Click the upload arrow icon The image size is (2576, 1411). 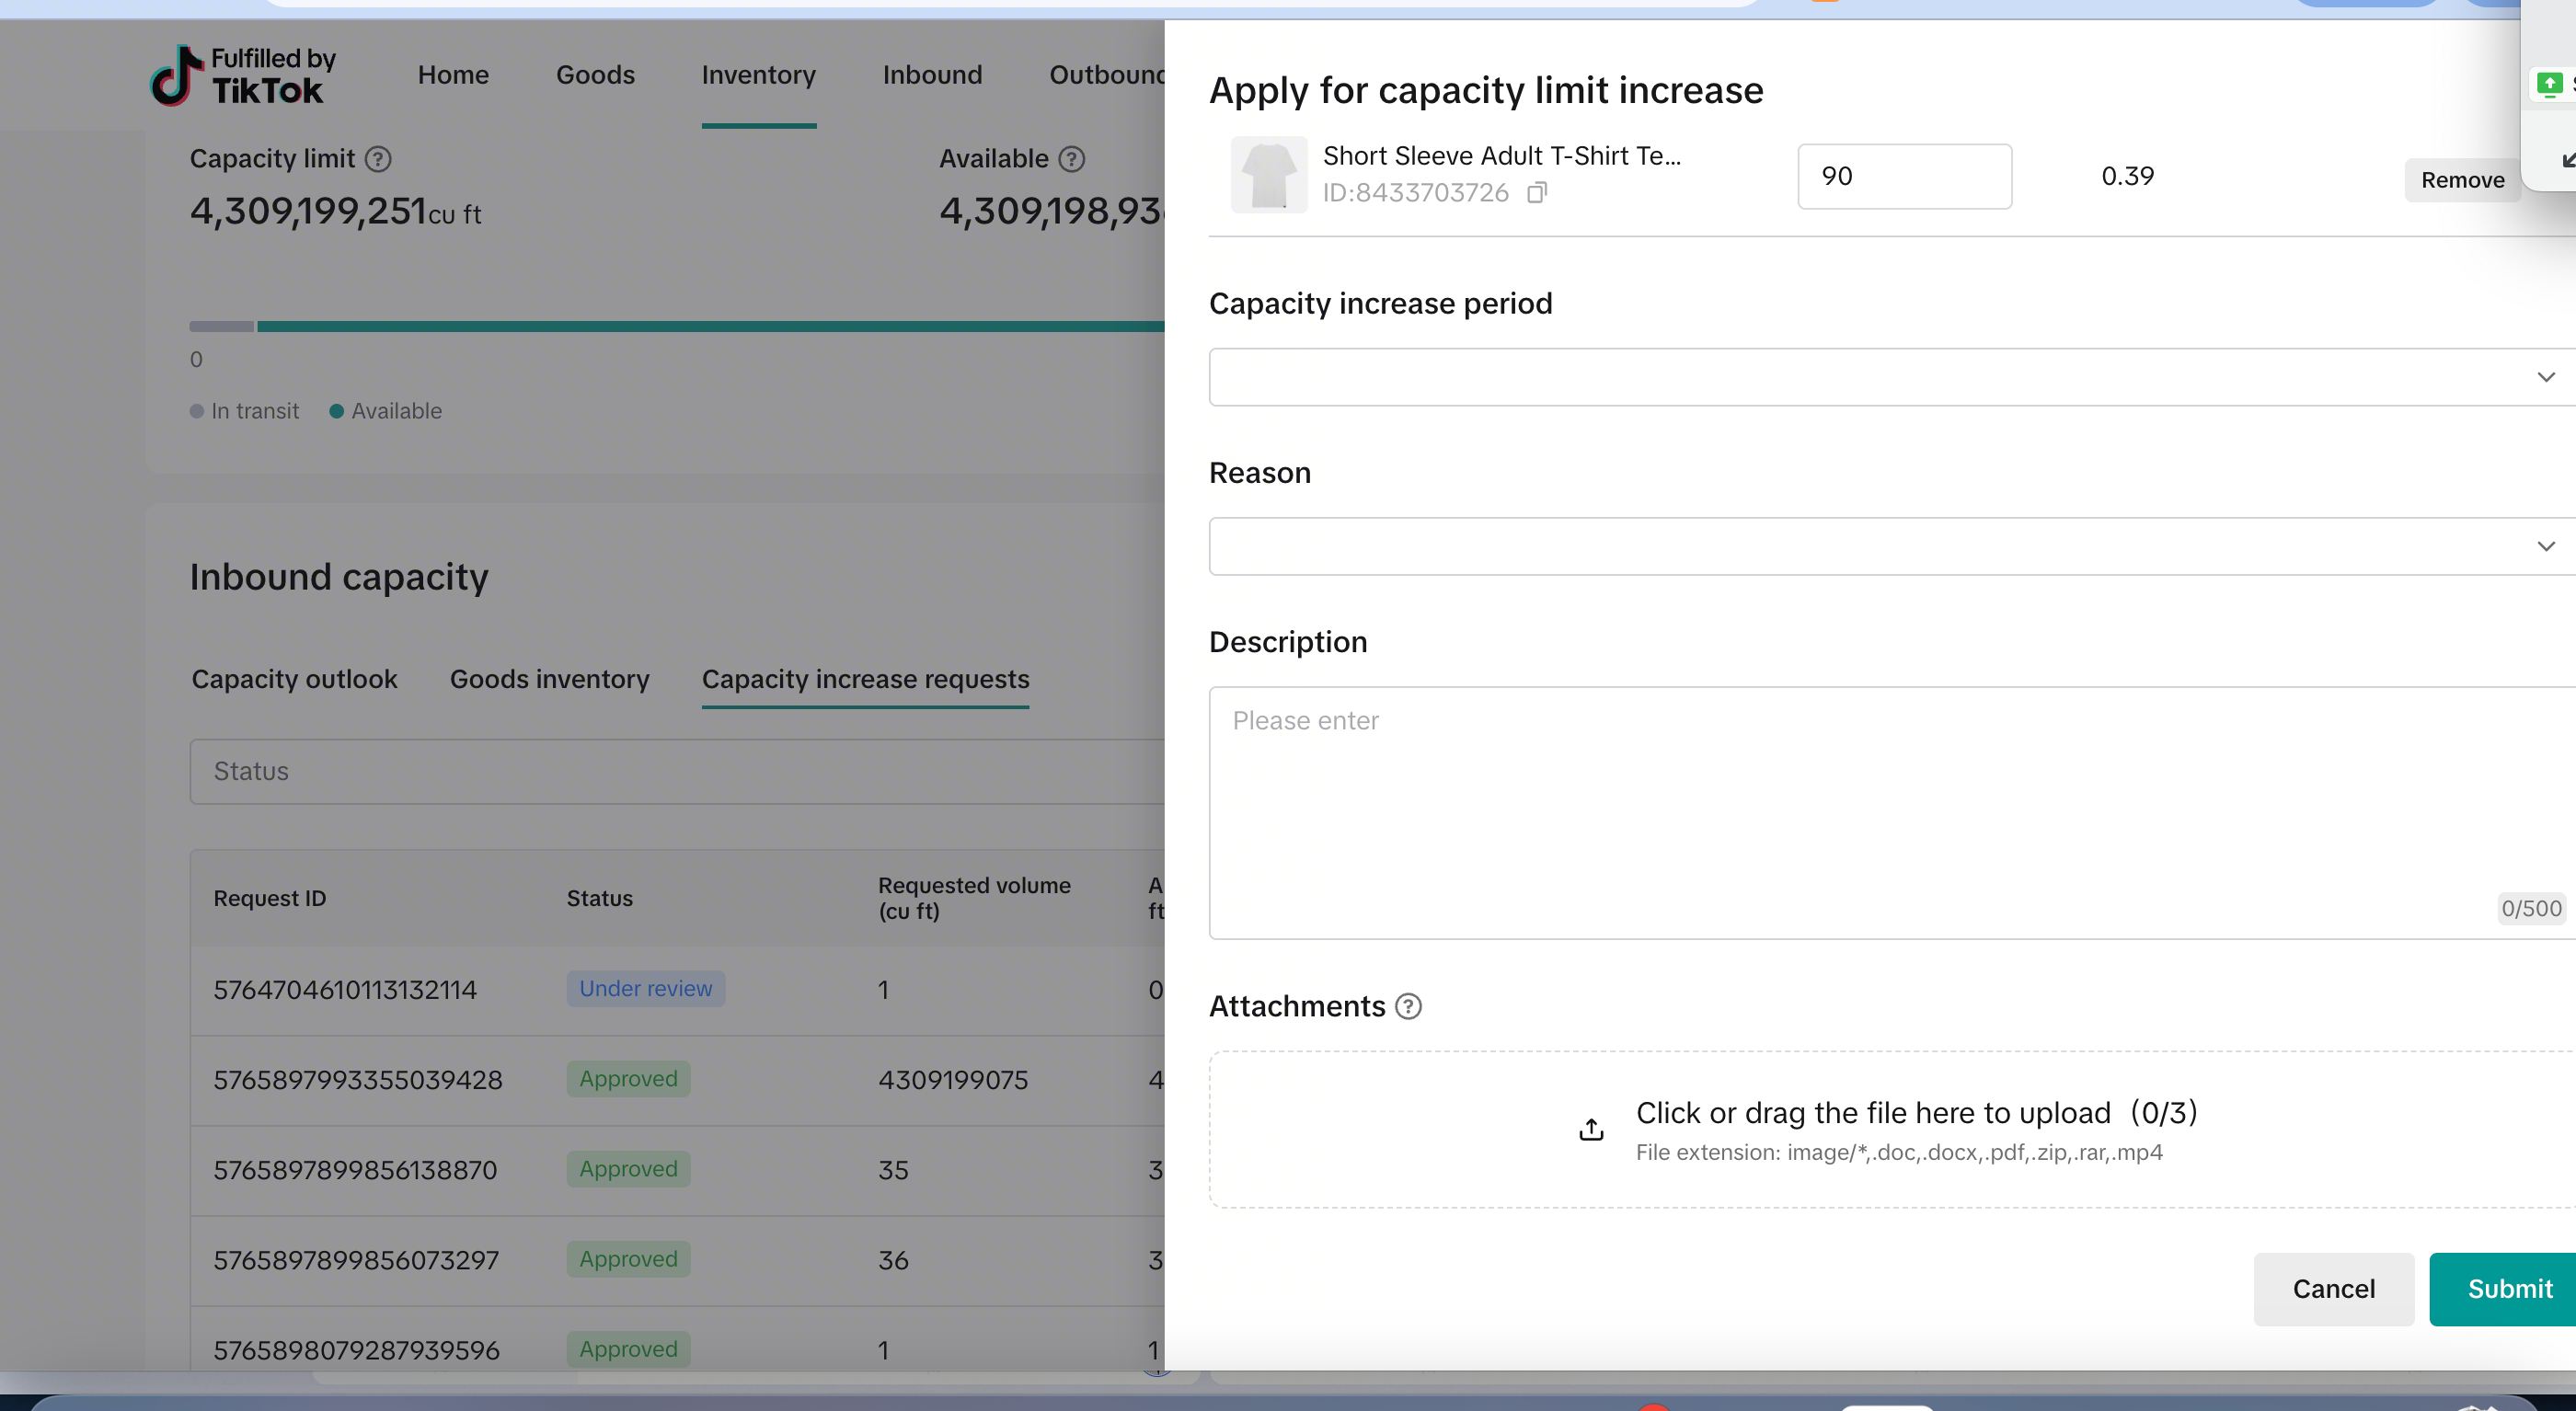click(x=1591, y=1130)
